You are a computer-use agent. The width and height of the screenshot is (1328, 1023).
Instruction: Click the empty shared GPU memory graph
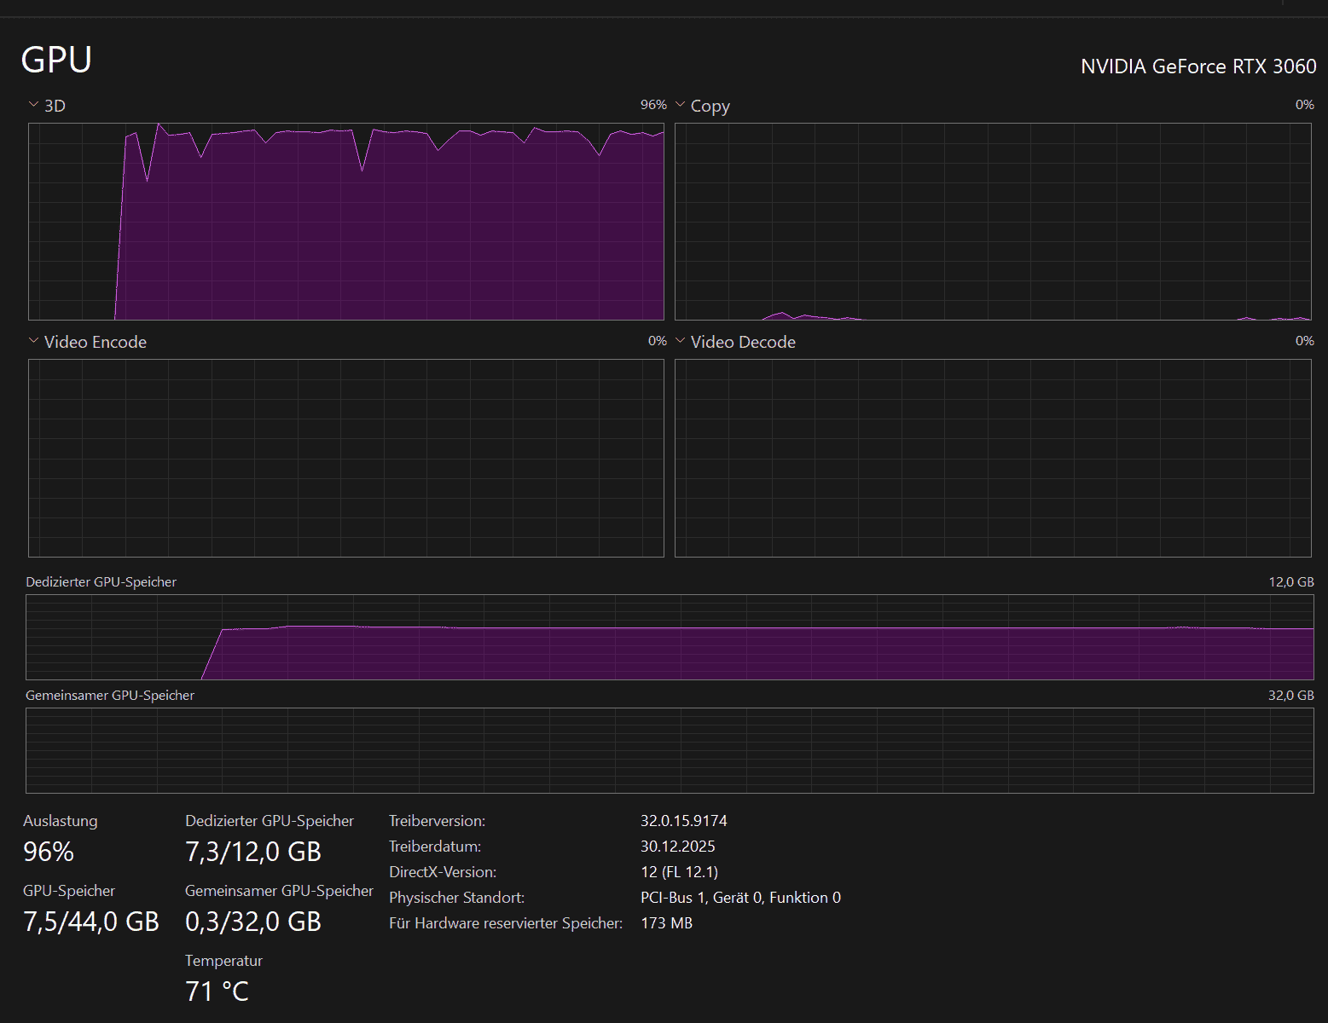[x=670, y=750]
